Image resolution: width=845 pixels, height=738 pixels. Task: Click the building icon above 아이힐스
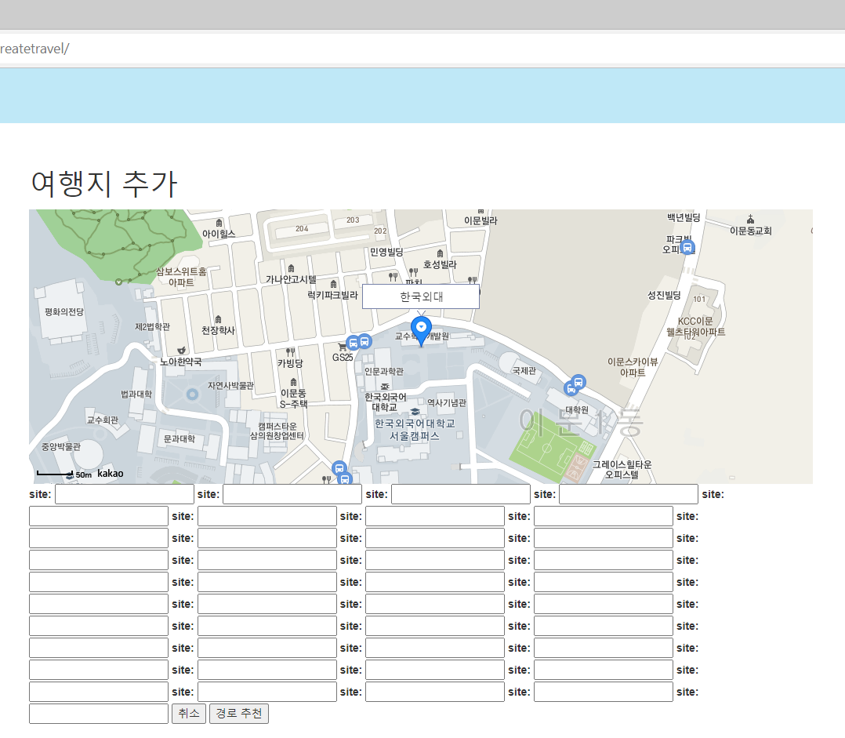(x=219, y=223)
